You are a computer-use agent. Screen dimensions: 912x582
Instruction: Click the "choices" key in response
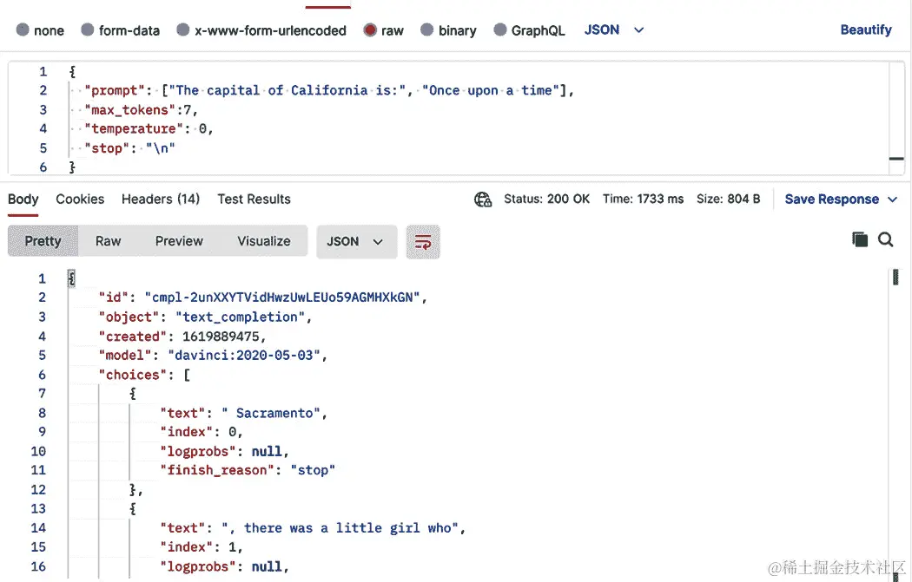click(133, 375)
